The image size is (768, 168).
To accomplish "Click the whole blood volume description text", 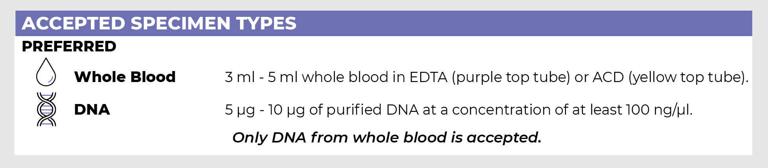I will pyautogui.click(x=486, y=77).
